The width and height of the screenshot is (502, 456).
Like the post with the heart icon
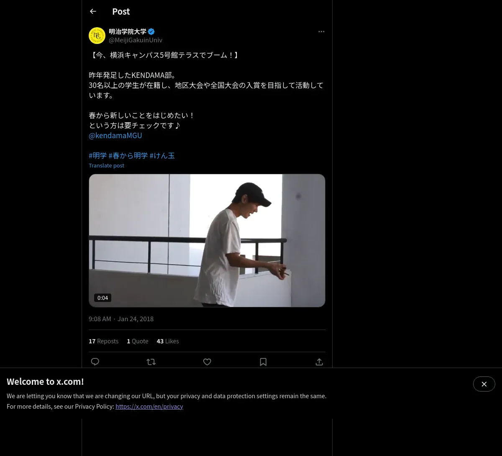[x=207, y=362]
